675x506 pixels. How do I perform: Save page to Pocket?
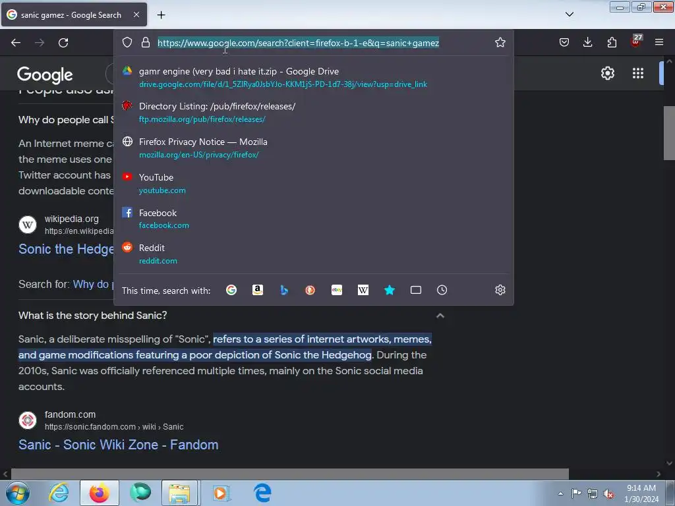[x=564, y=42]
